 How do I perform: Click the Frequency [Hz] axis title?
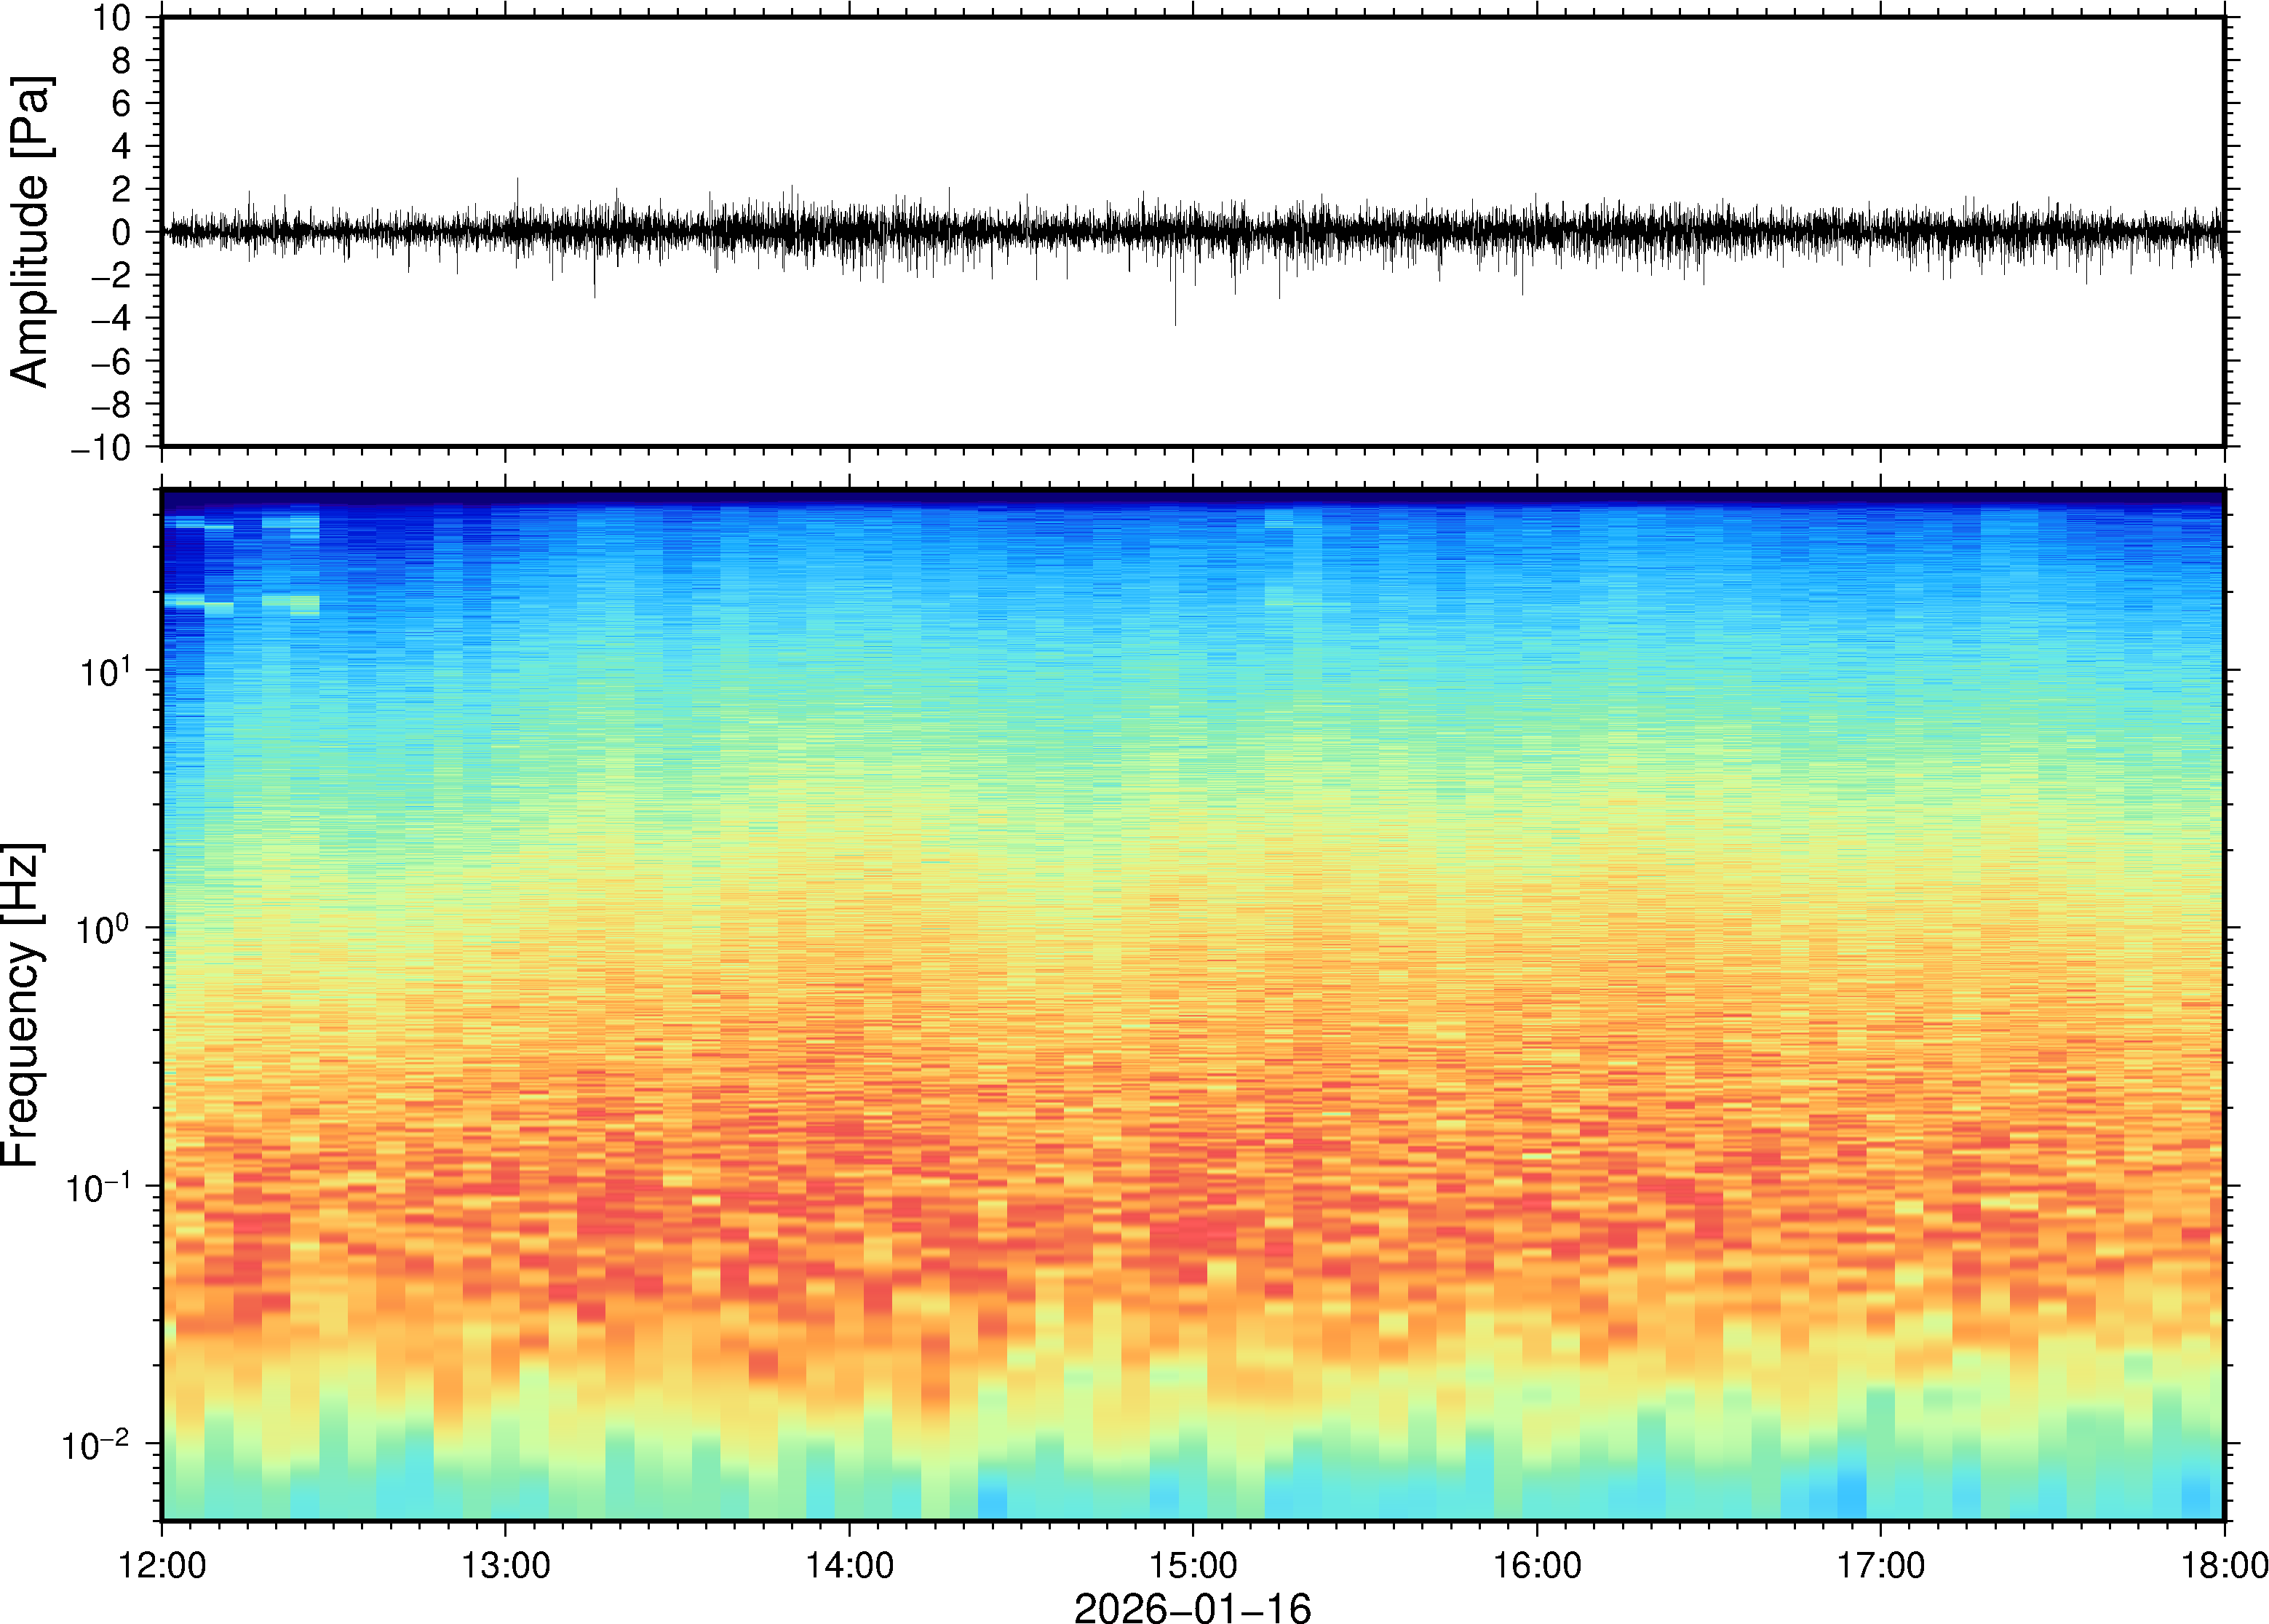22,1005
